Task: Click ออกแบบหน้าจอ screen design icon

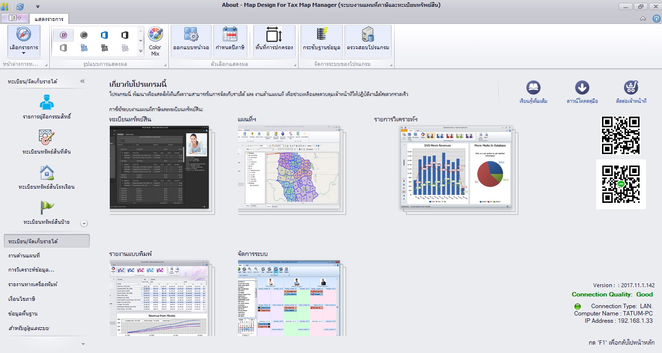Action: [x=191, y=41]
